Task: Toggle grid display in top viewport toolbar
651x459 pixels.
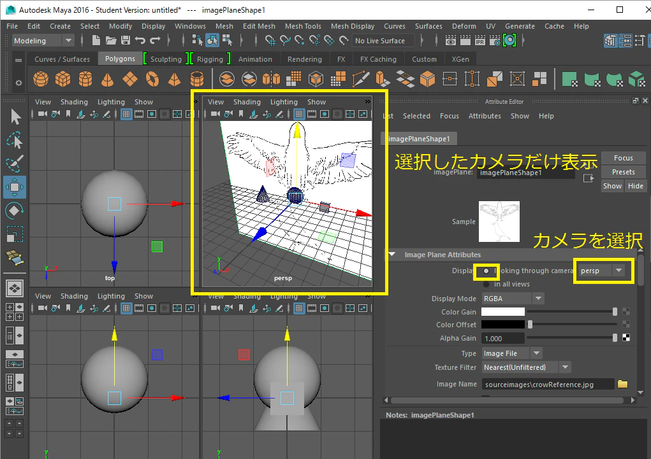Action: pyautogui.click(x=126, y=114)
